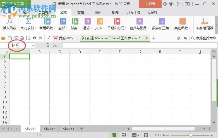Viewport: 218px width, 138px height.
Task: Click the vertical scrollbar down arrow
Action: coord(214,122)
